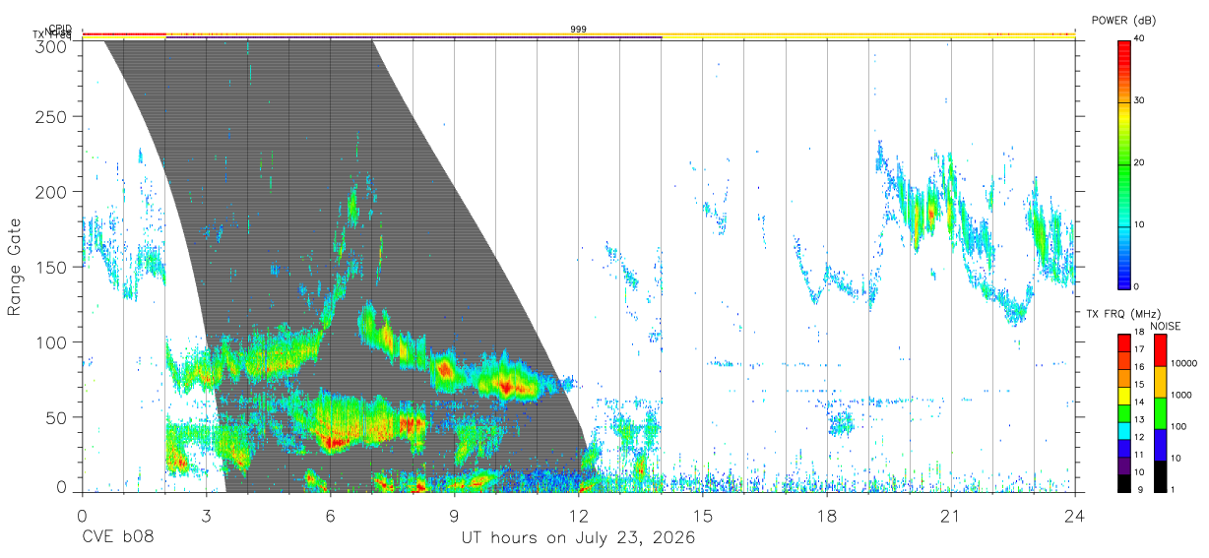
Task: Click the 100 tick on Range Gate axis
Action: pyautogui.click(x=52, y=341)
